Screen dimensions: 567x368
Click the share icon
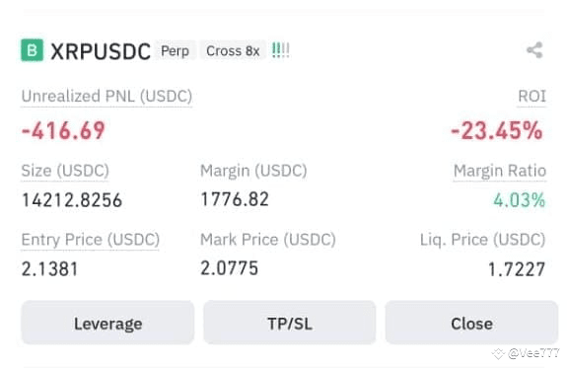point(534,50)
